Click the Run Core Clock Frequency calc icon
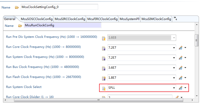This screenshot has height=105, width=202. pos(104,48)
